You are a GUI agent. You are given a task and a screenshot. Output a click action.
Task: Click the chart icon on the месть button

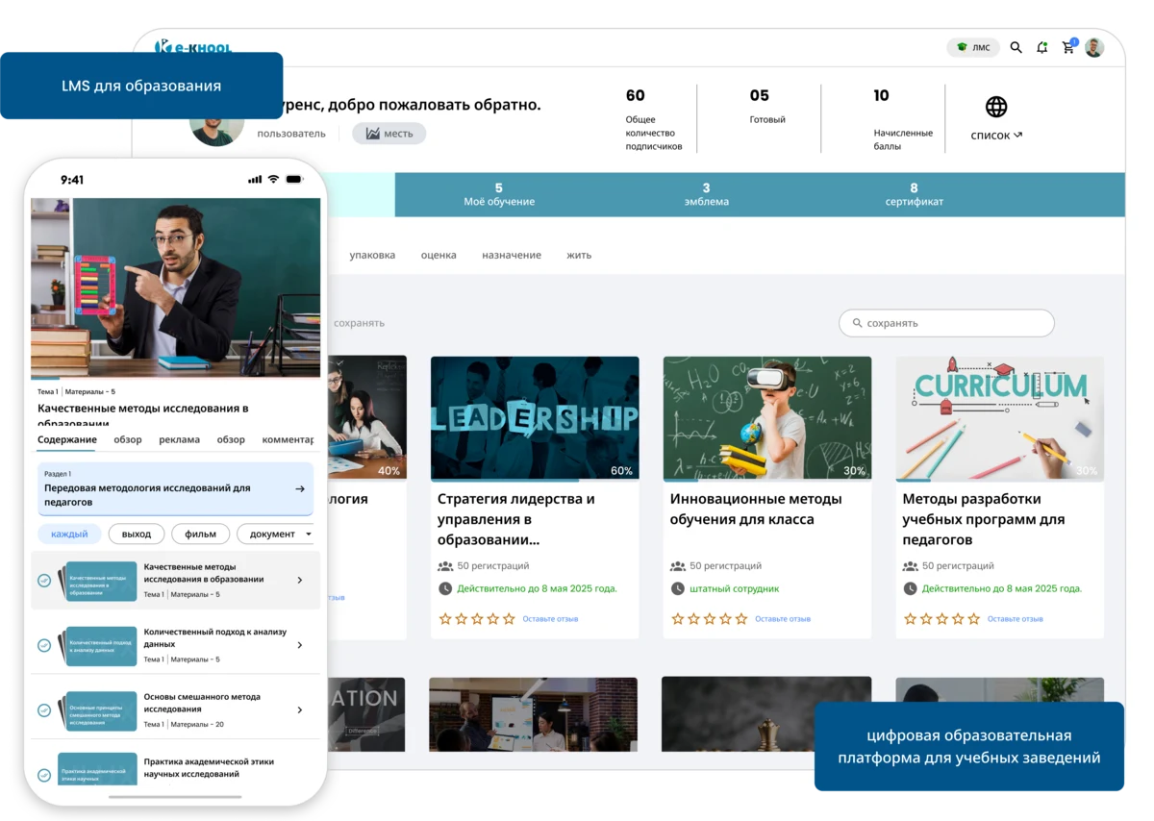pyautogui.click(x=373, y=134)
